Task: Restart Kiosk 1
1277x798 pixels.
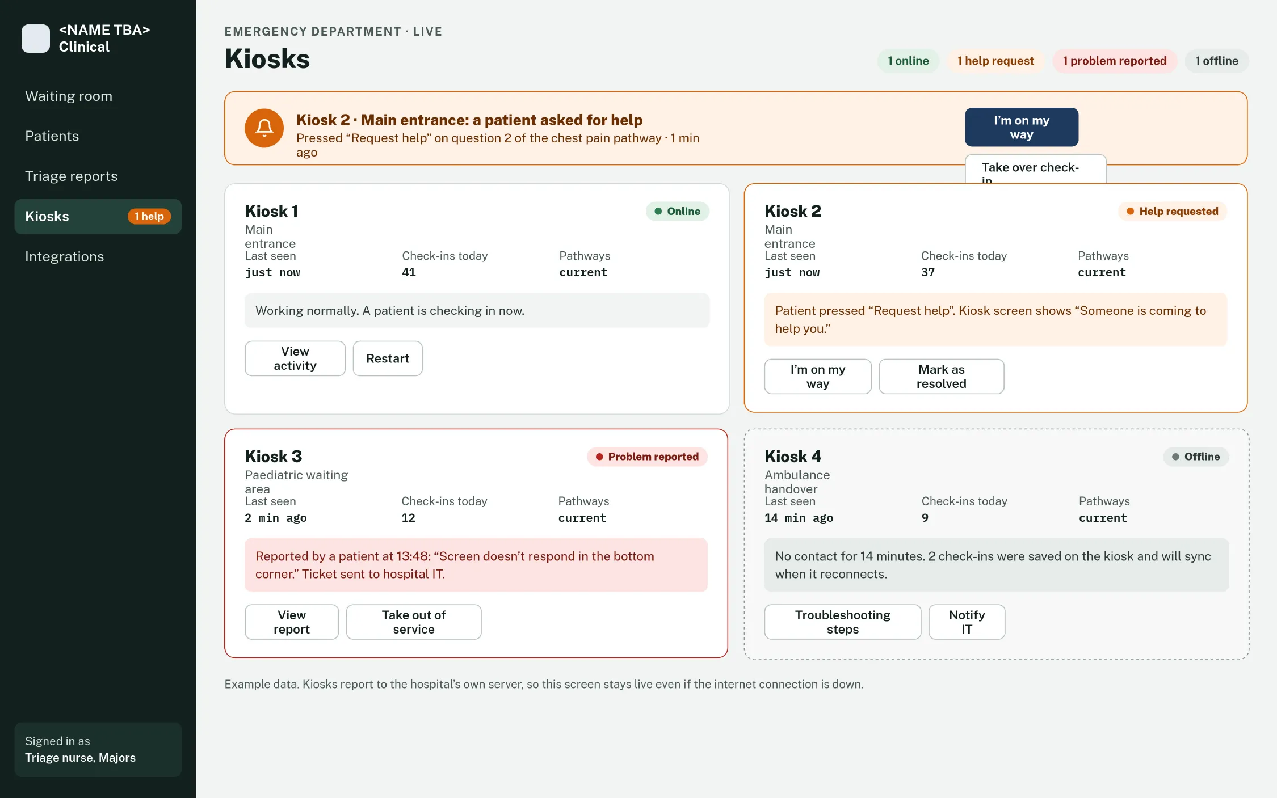Action: click(x=388, y=358)
